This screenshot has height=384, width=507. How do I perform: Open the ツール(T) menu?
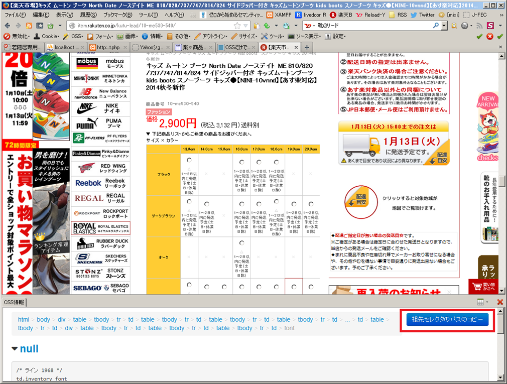click(149, 15)
